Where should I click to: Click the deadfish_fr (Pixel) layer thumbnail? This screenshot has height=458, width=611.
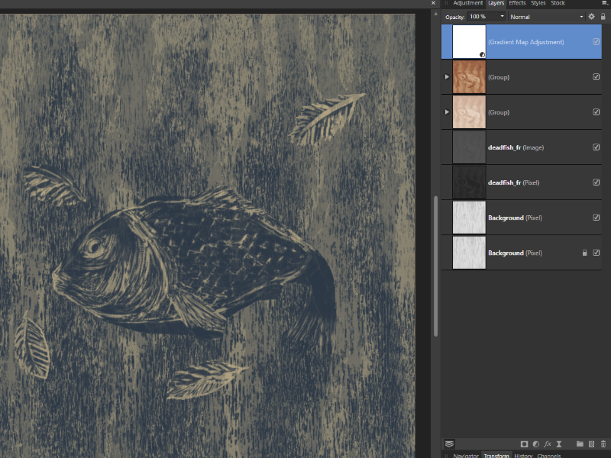(469, 182)
